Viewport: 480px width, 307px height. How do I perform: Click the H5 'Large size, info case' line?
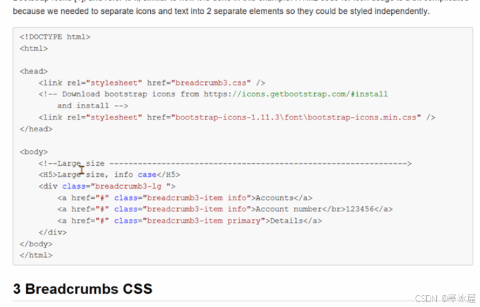coord(110,175)
